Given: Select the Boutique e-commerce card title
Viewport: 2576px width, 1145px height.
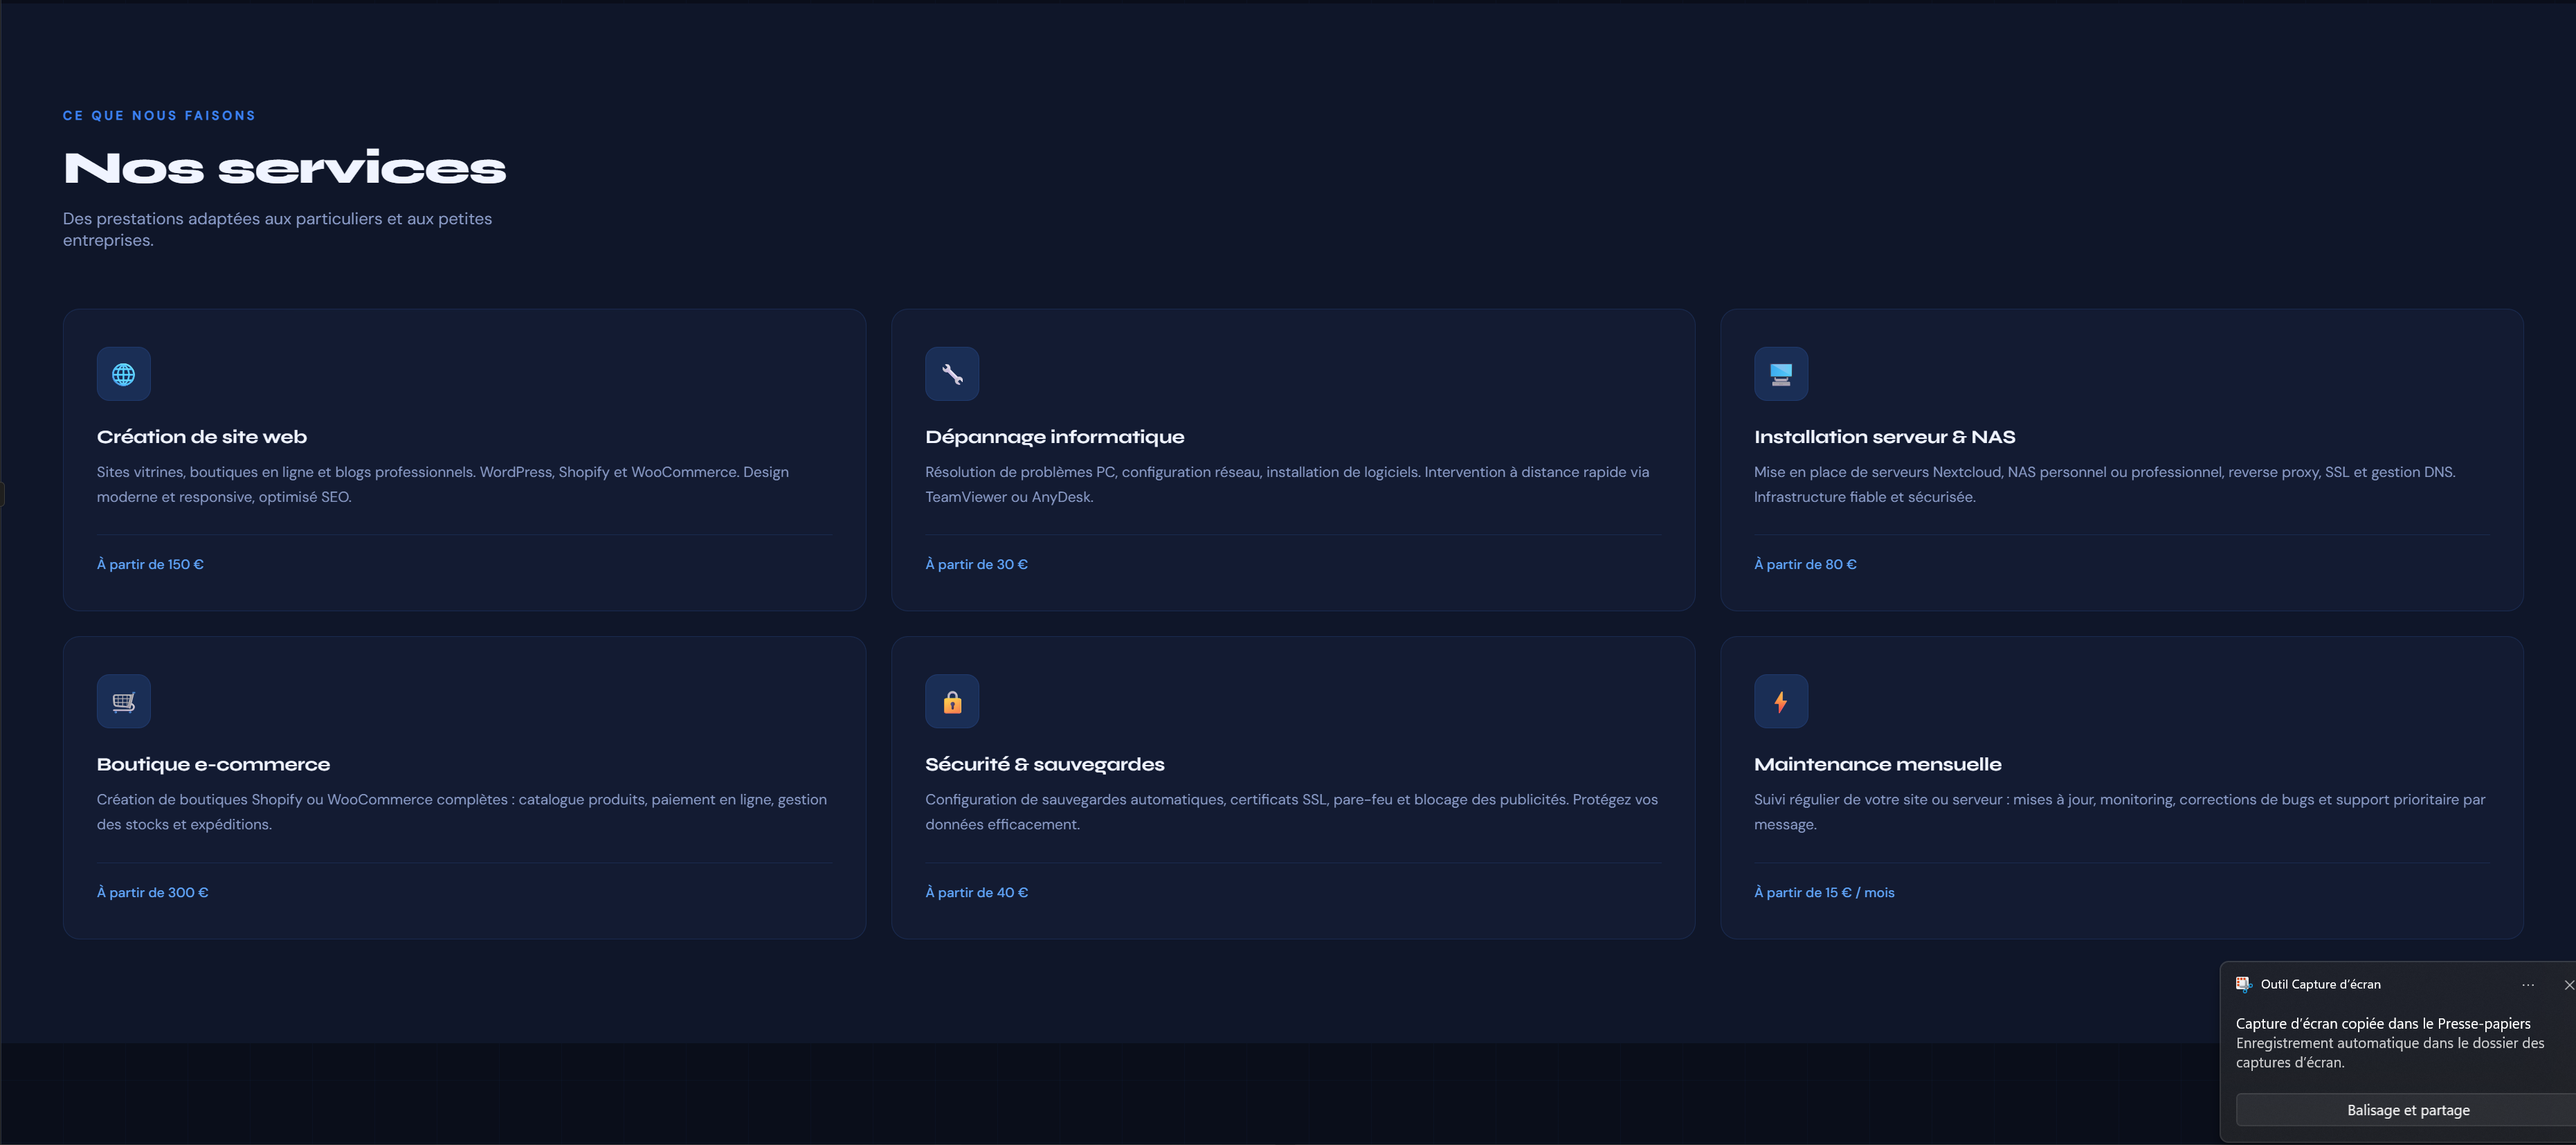Looking at the screenshot, I should (213, 764).
